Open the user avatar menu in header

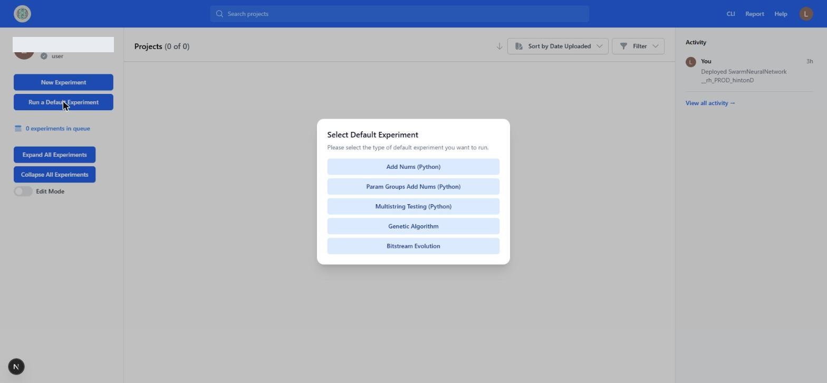point(806,14)
